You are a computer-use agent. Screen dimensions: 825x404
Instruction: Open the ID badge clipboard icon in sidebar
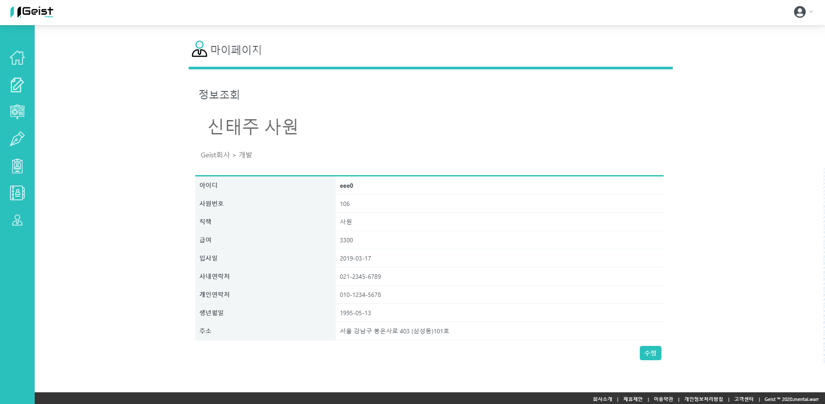[x=17, y=166]
